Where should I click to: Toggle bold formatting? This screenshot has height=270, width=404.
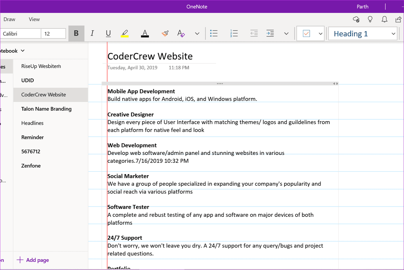(76, 33)
